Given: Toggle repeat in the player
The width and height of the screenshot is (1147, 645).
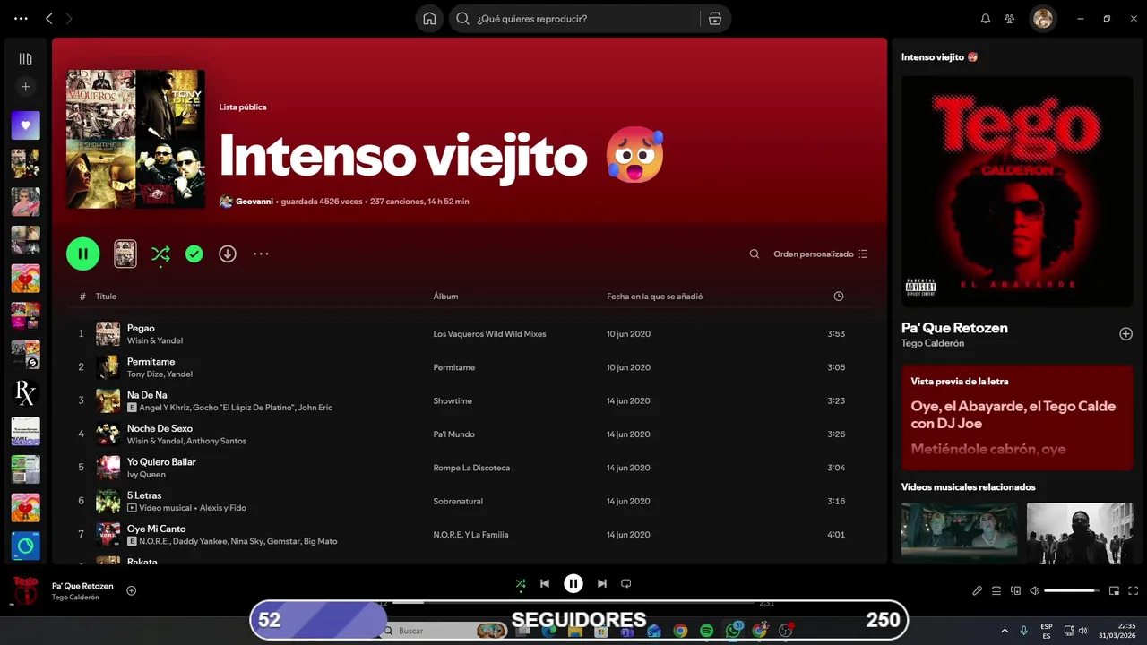Looking at the screenshot, I should pos(626,584).
